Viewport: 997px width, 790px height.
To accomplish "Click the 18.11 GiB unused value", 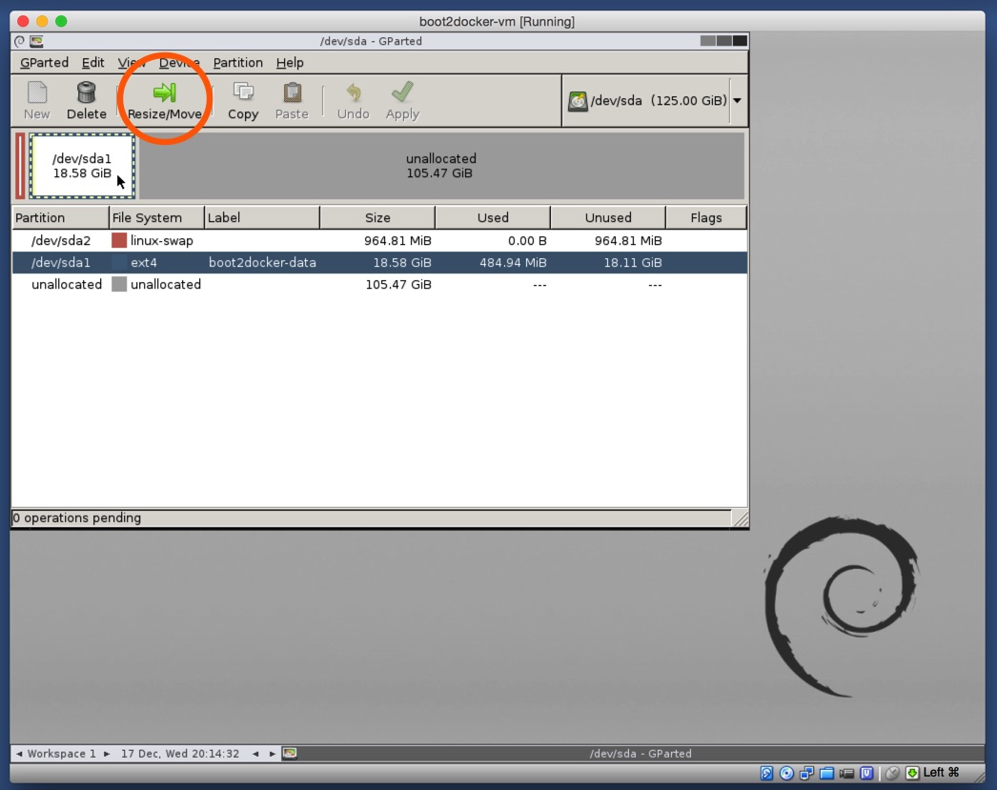I will tap(633, 262).
